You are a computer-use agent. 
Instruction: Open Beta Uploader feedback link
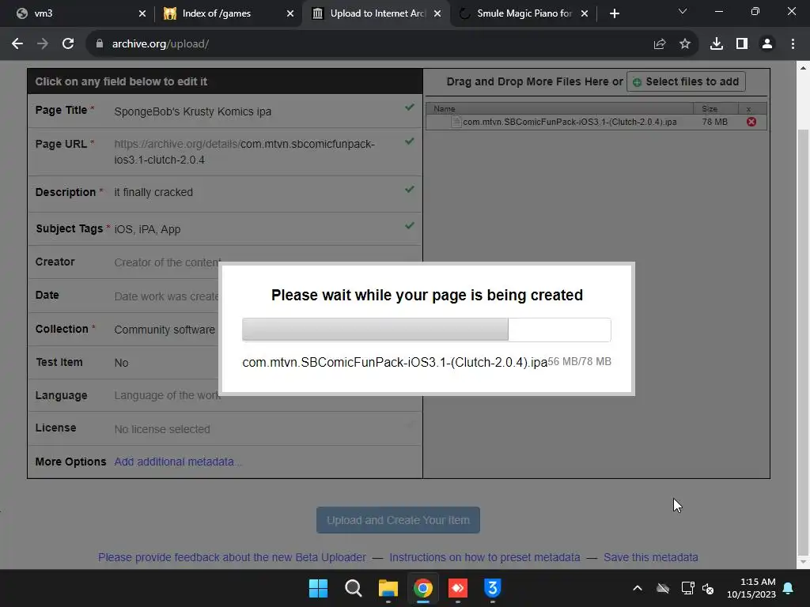(232, 557)
